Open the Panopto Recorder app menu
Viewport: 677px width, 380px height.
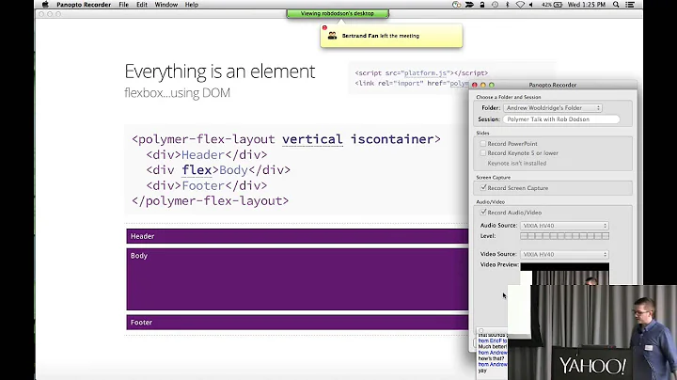coord(84,5)
